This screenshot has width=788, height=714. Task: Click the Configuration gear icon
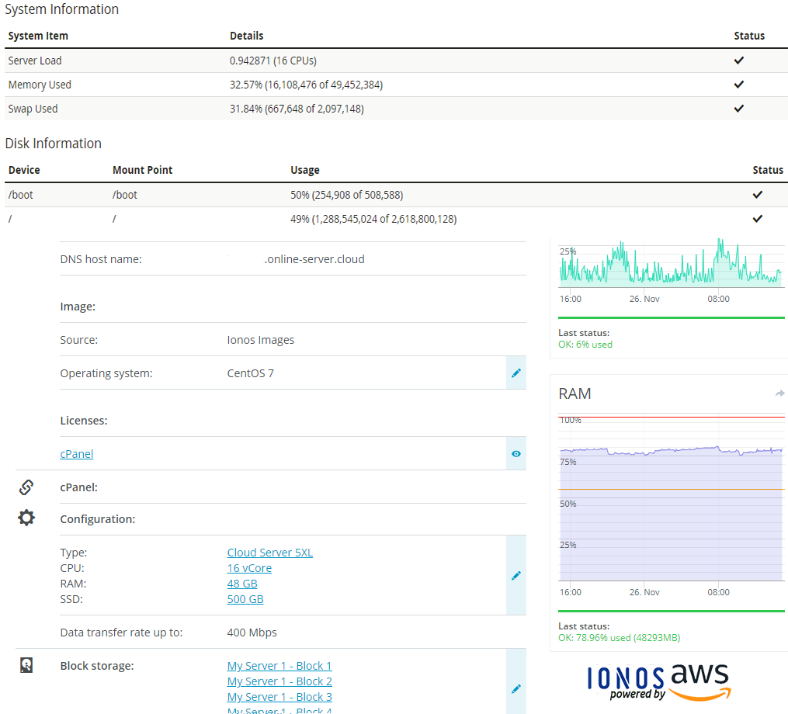tap(26, 518)
